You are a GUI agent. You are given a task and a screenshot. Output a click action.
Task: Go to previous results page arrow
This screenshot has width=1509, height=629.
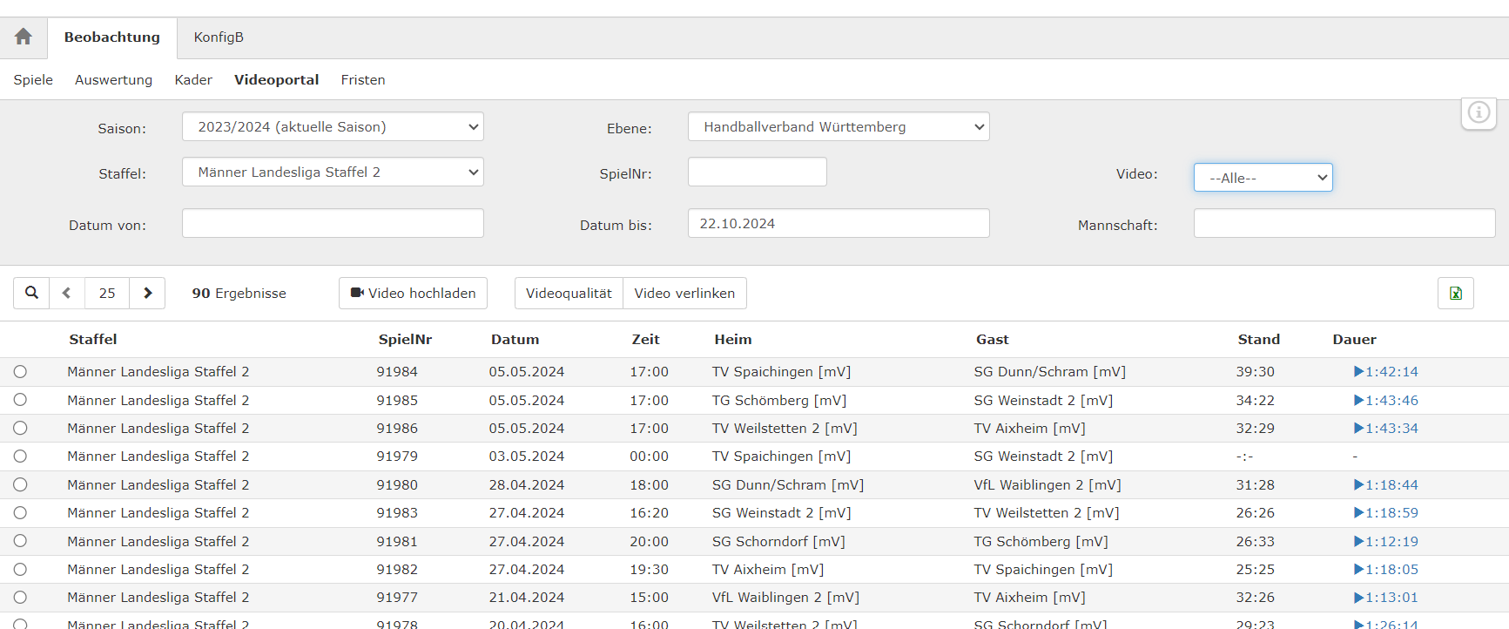pyautogui.click(x=67, y=293)
